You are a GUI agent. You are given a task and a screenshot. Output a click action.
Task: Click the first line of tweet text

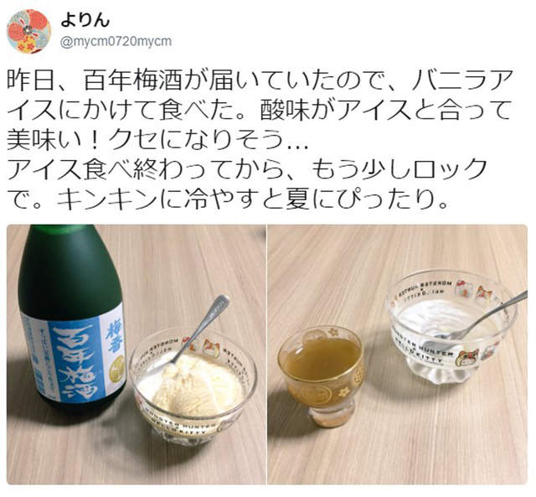[x=260, y=80]
